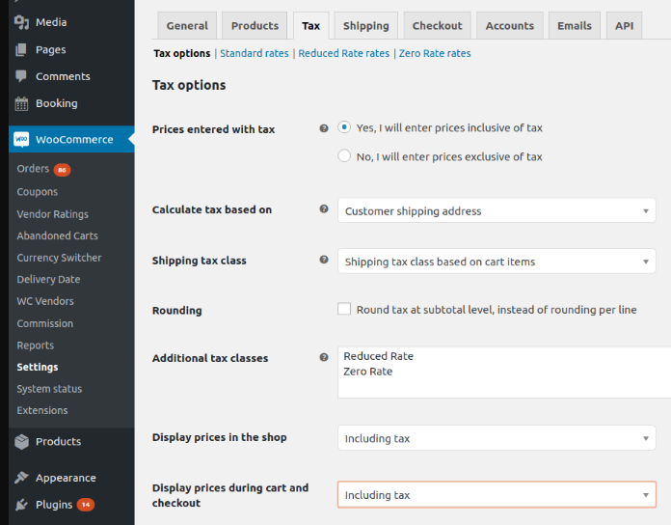The image size is (671, 525).
Task: Switch to the Shipping tab
Action: [x=366, y=26]
